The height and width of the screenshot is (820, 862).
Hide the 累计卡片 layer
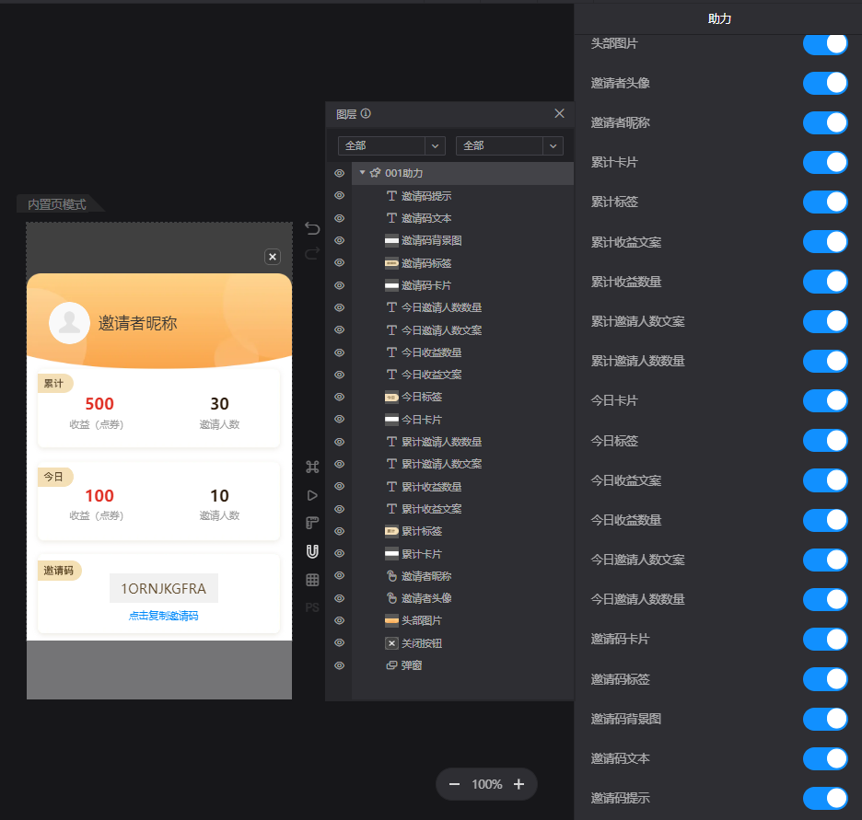pyautogui.click(x=339, y=554)
